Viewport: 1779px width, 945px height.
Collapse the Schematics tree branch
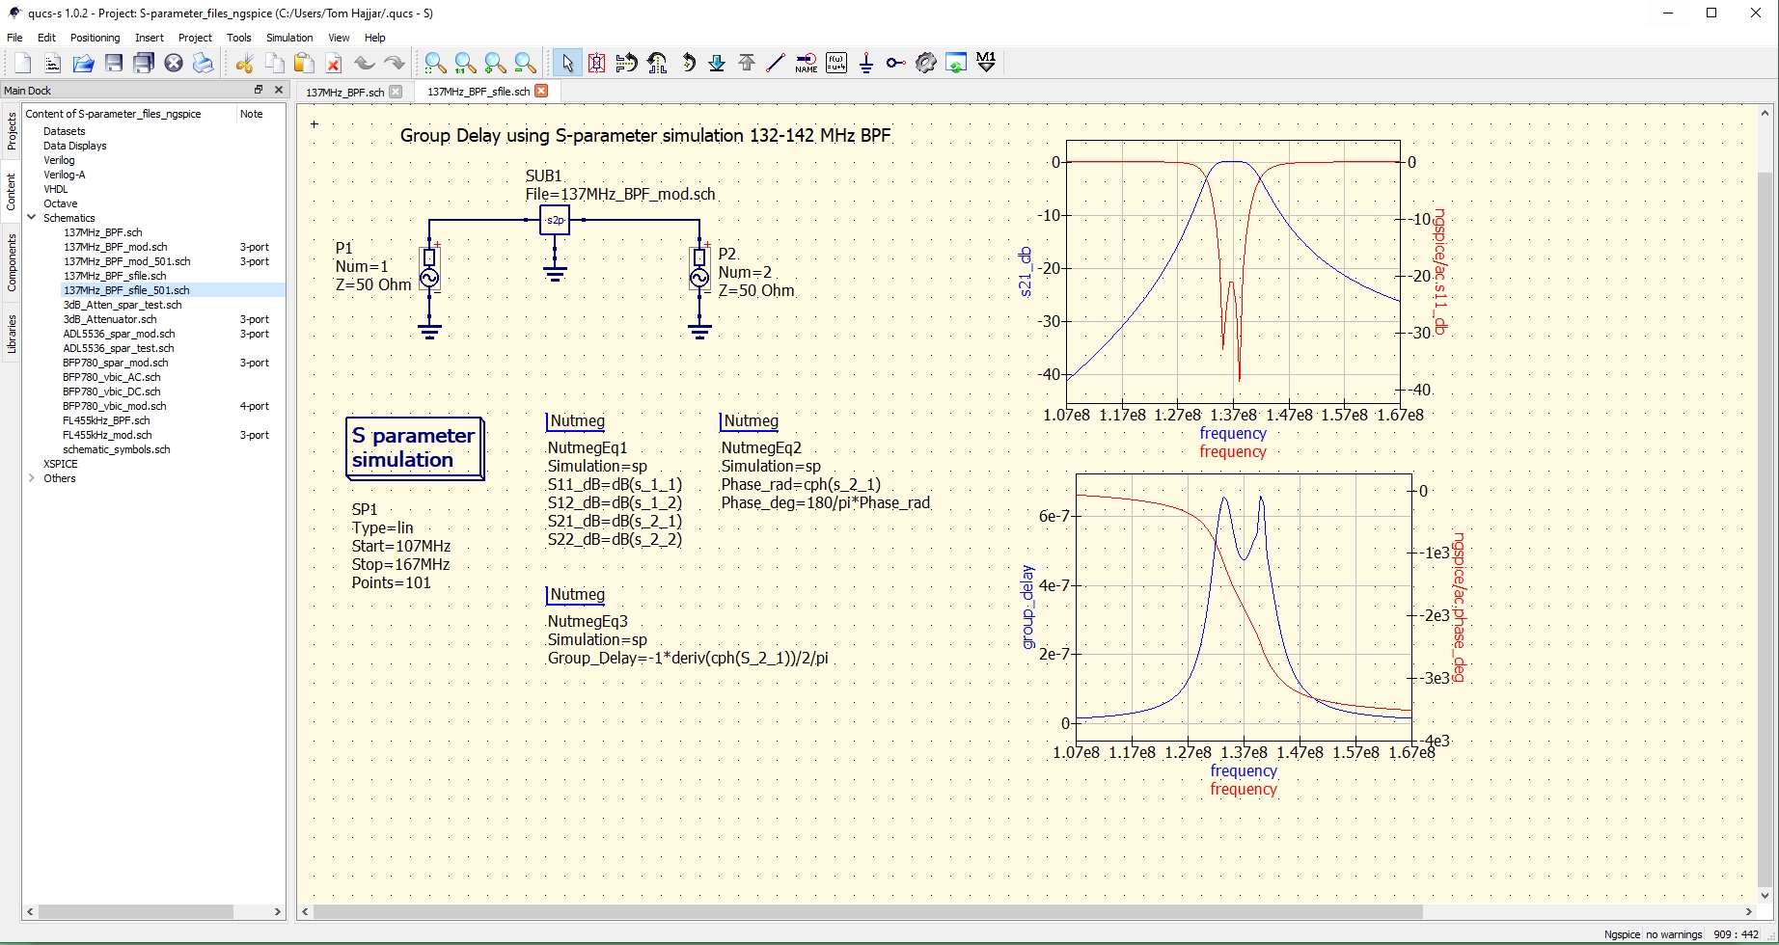[32, 218]
